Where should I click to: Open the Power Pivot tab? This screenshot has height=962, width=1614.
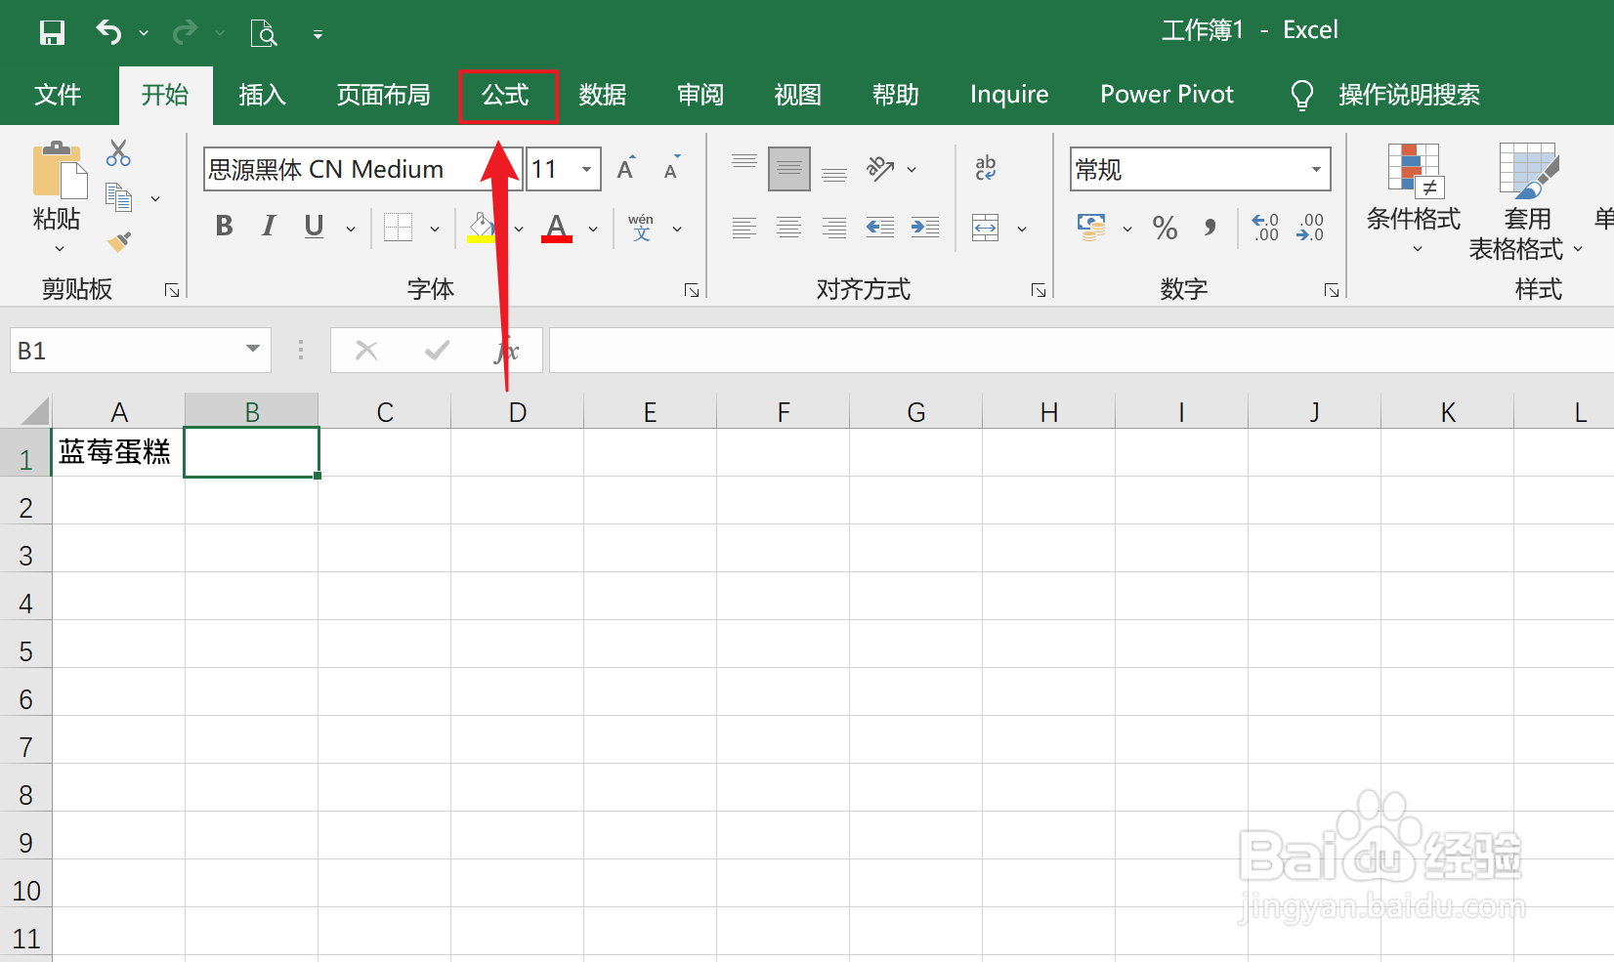pos(1167,95)
